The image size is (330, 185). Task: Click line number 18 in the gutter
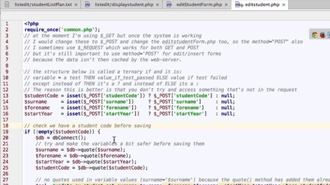click(x=6, y=125)
